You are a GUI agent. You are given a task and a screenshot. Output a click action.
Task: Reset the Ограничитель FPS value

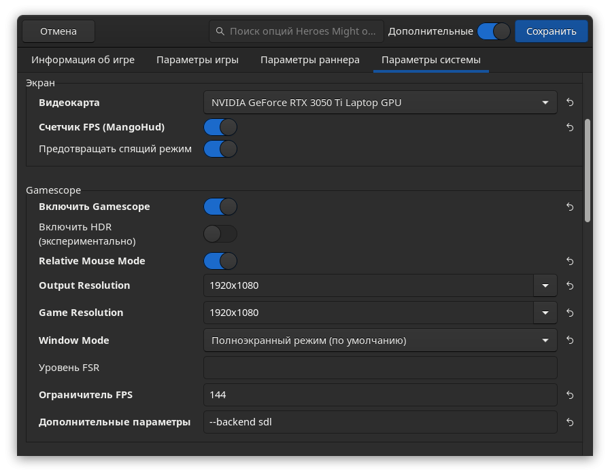pyautogui.click(x=570, y=395)
